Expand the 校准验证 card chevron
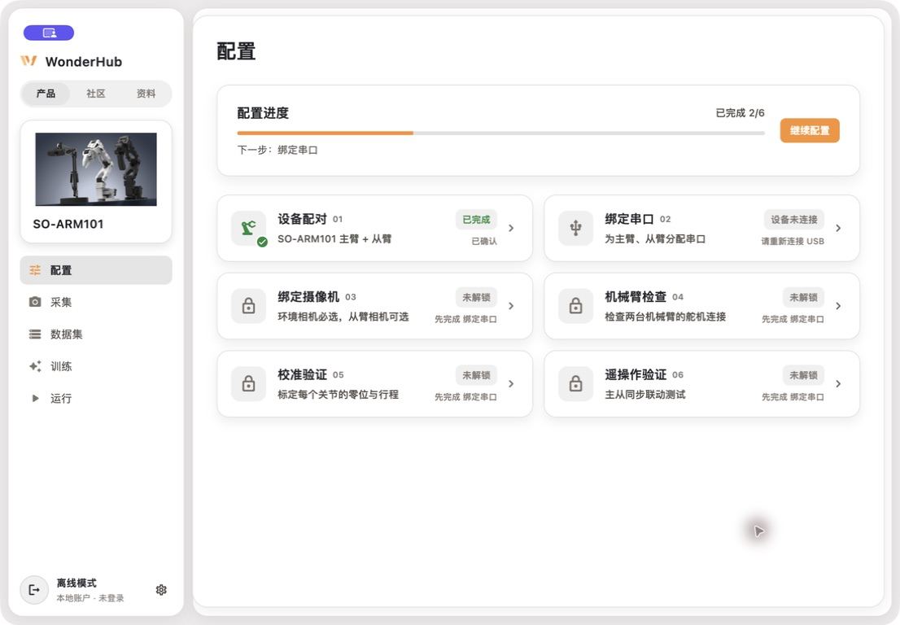The width and height of the screenshot is (900, 625). (x=511, y=383)
